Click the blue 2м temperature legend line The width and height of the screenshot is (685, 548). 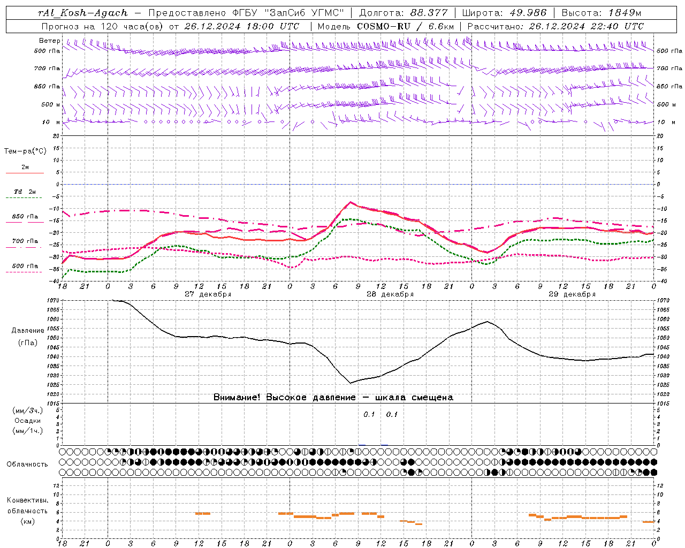pos(25,173)
